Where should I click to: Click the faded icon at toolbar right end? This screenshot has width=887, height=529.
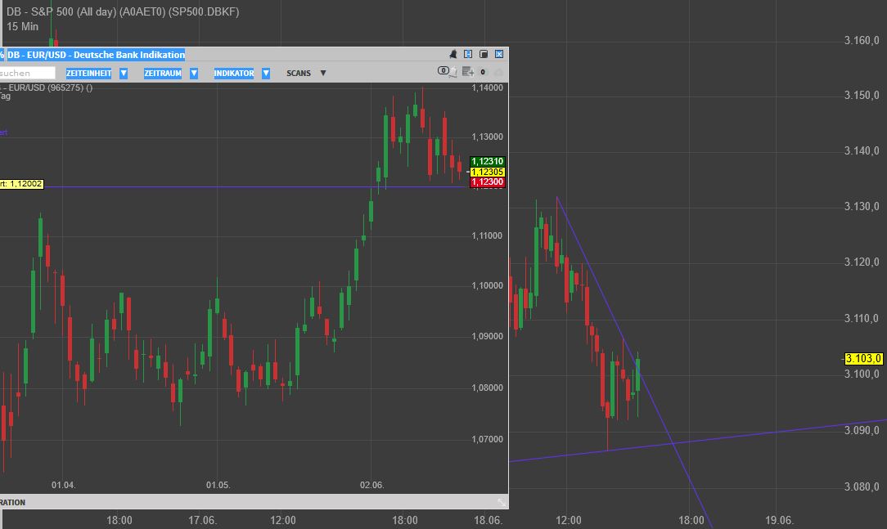coord(498,72)
